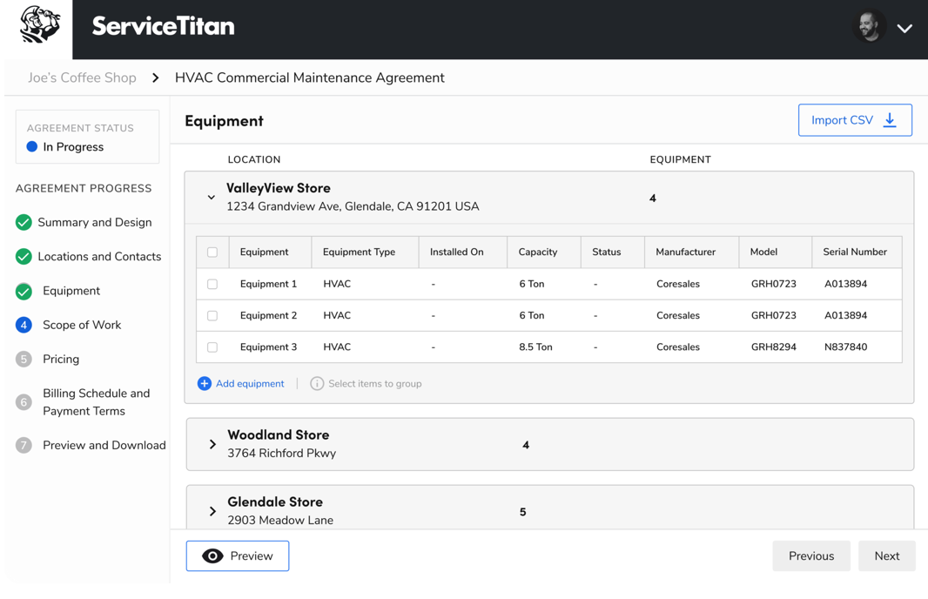Select HVAC Commercial Maintenance Agreement breadcrumb
This screenshot has width=928, height=599.
point(310,77)
